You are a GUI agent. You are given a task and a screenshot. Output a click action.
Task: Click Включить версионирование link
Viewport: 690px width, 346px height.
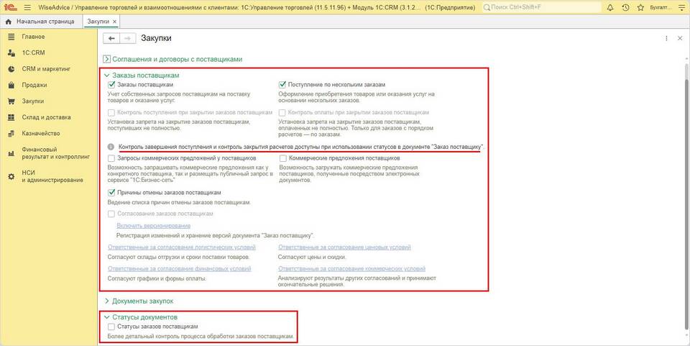click(x=154, y=225)
